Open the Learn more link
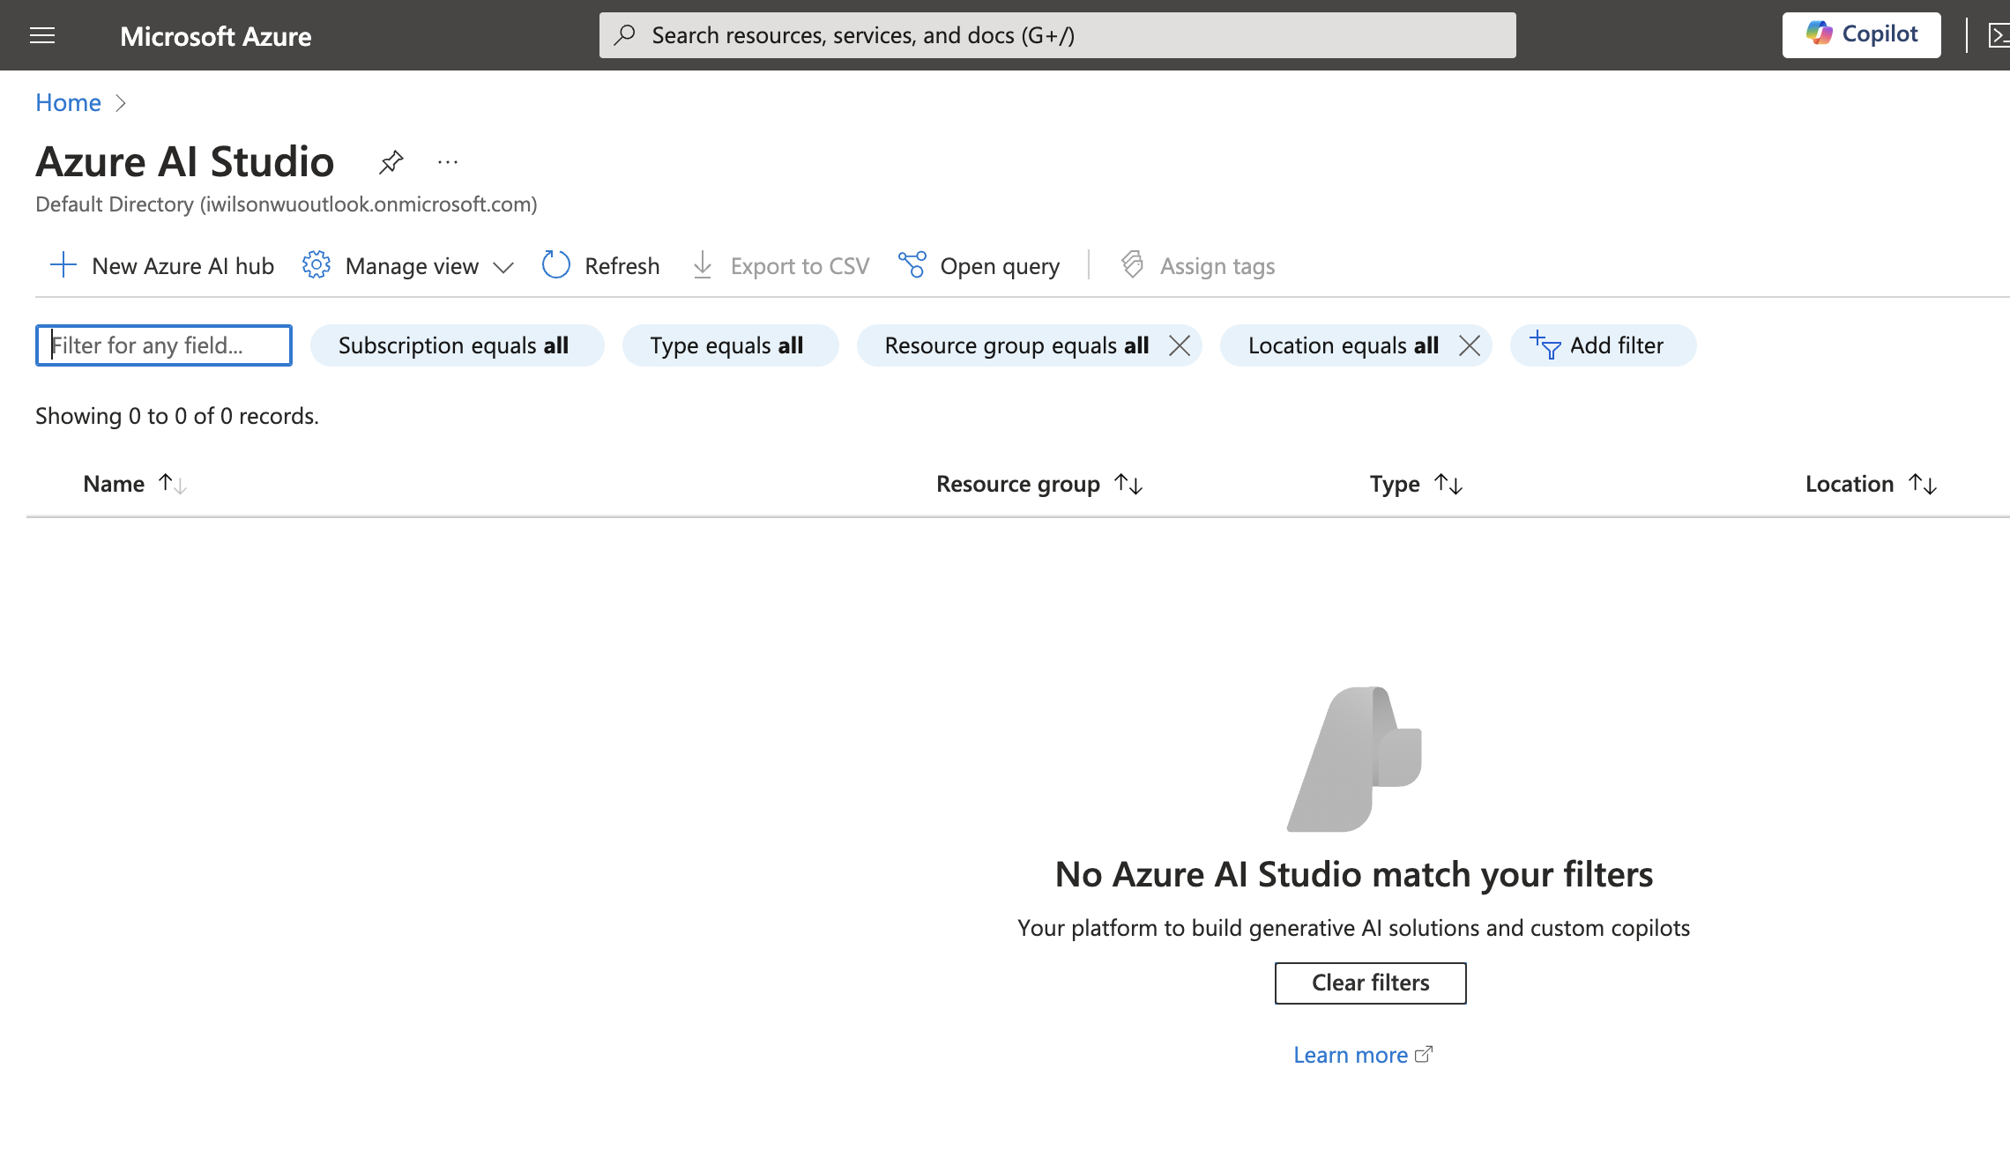 pyautogui.click(x=1363, y=1055)
